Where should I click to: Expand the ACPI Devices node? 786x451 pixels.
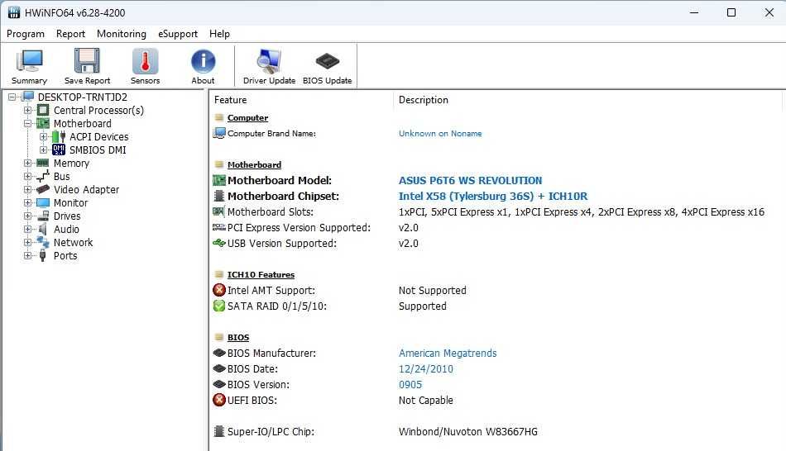(44, 136)
